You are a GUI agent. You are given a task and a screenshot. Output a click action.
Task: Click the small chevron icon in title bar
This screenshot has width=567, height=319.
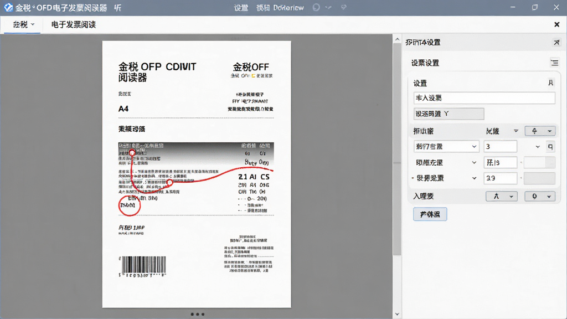pos(328,7)
